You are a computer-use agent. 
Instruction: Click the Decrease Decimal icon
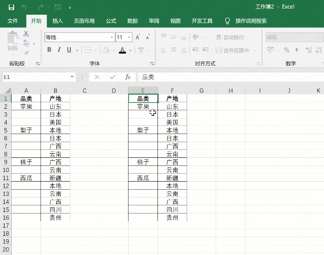pyautogui.click(x=318, y=50)
